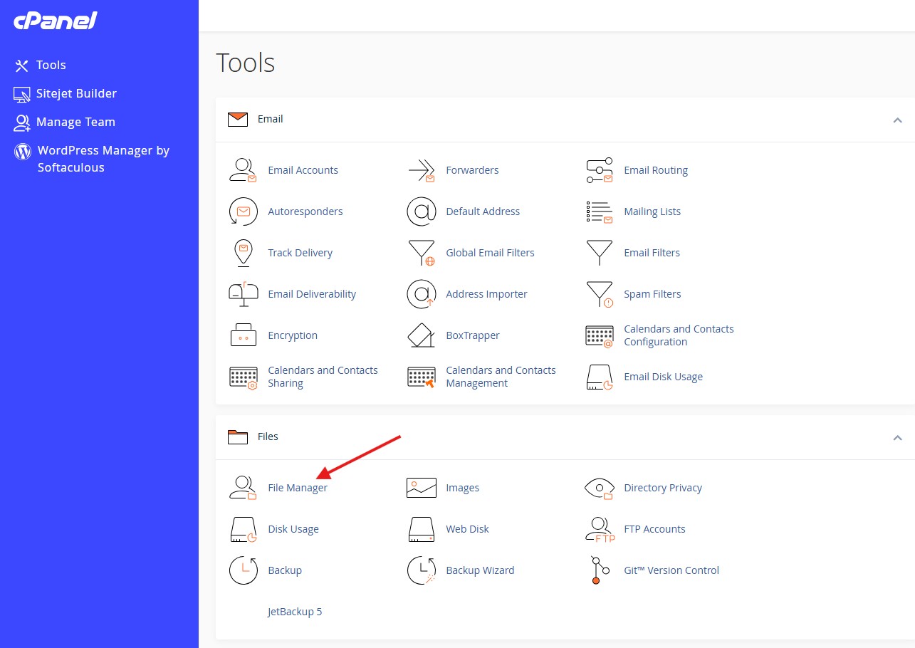Open the Email Disk Usage link
915x648 pixels.
663,377
